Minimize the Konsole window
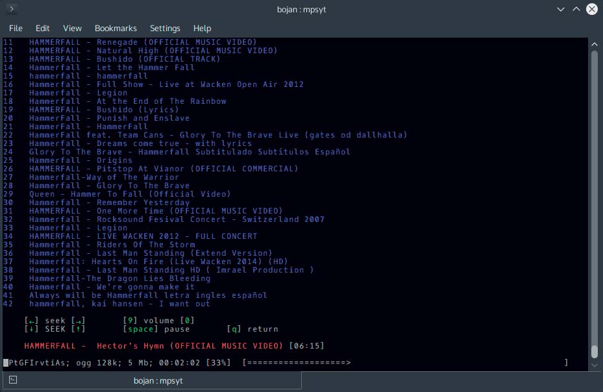This screenshot has height=392, width=603. [561, 9]
